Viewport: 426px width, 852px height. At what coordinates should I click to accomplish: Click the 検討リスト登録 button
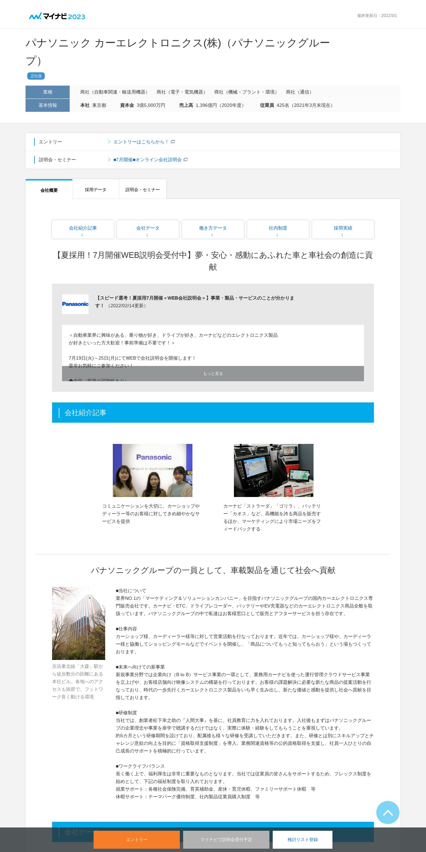pos(303,839)
